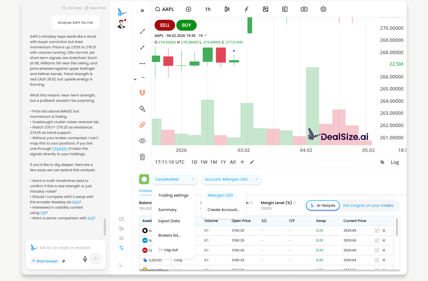The image size is (428, 281).
Task: Toggle the magnet snap mode
Action: [x=142, y=93]
